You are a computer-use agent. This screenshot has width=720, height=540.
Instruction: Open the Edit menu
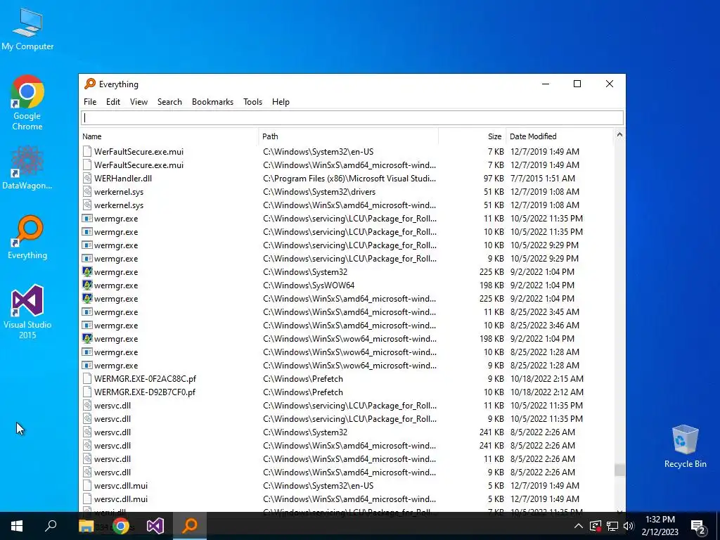pos(113,102)
